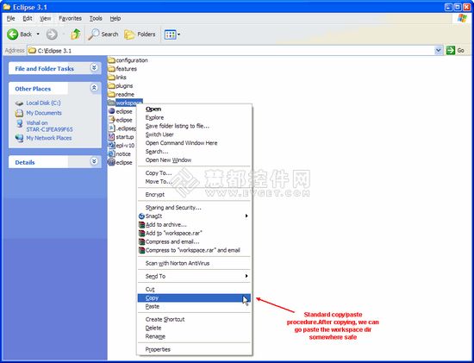Click the Local Disk drive icon
This screenshot has width=474, height=363.
(19, 103)
